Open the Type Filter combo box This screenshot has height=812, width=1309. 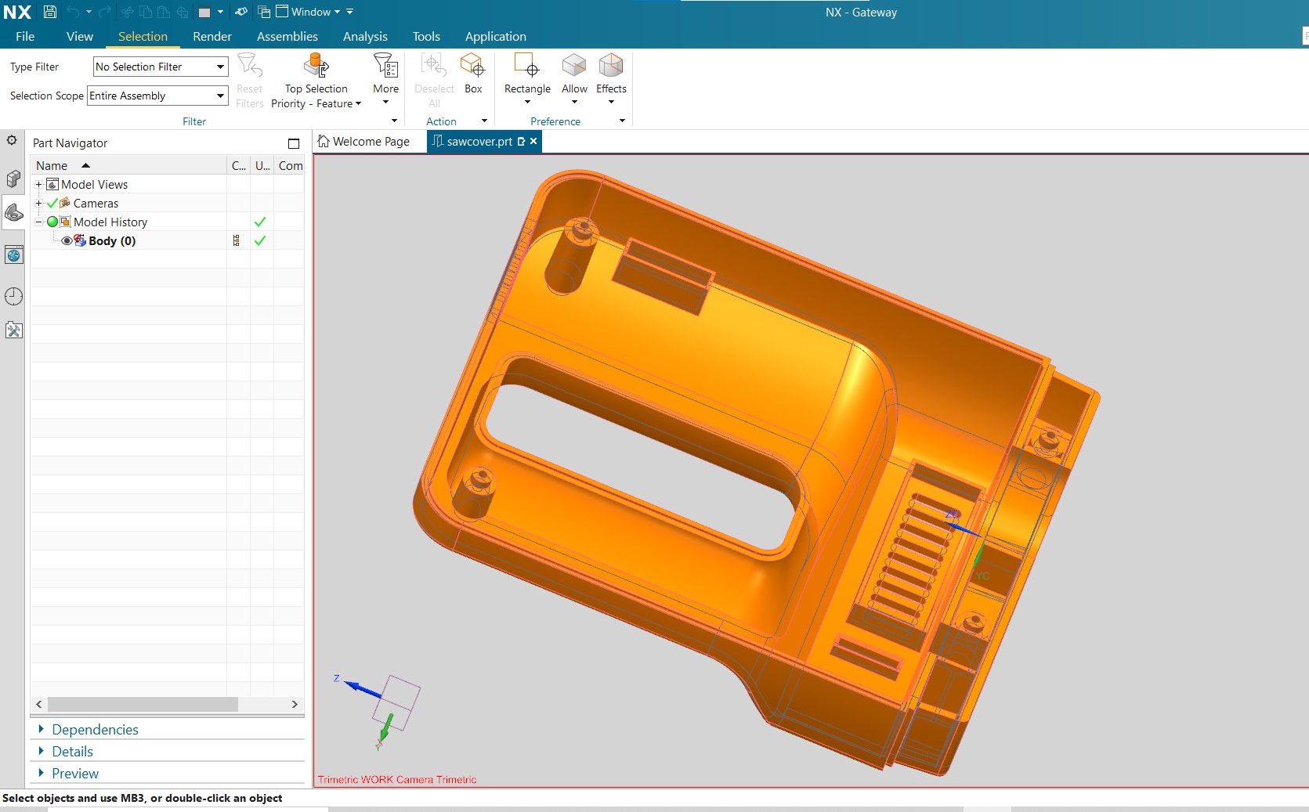point(161,67)
